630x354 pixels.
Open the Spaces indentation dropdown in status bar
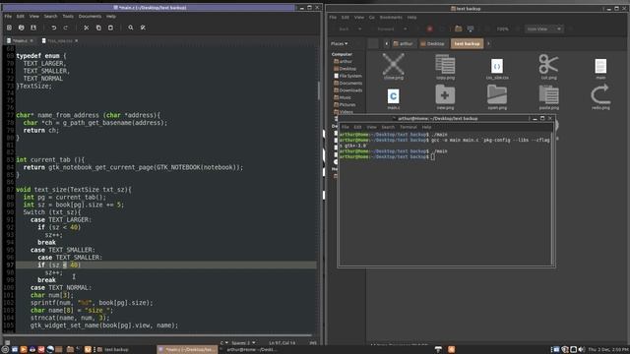pos(243,343)
